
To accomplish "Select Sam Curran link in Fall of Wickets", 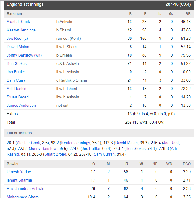I will (104, 154).
